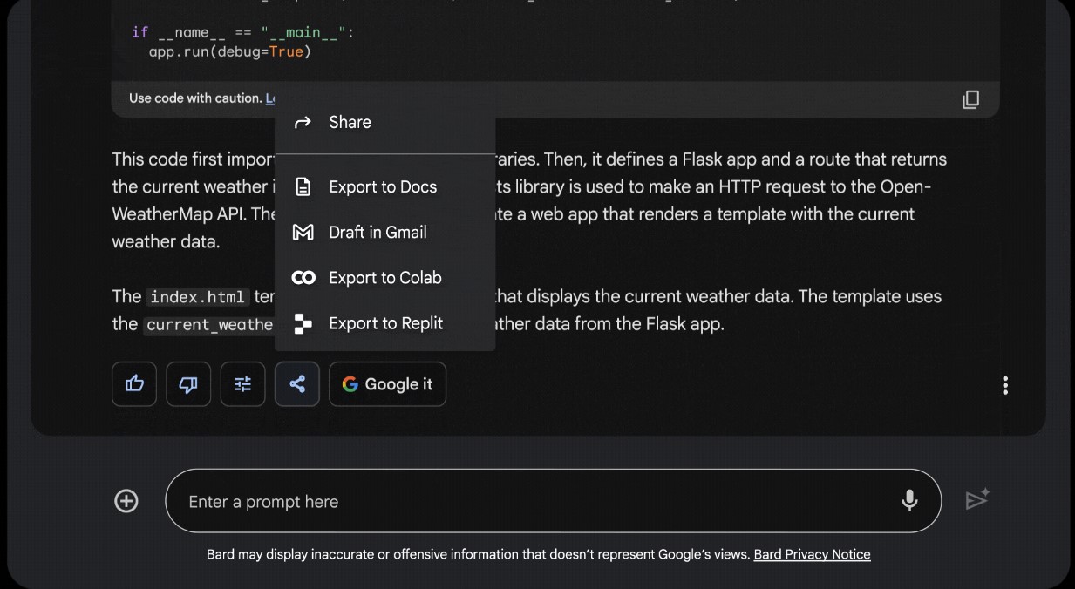Choose Share from the popup menu
This screenshot has width=1075, height=589.
click(x=384, y=123)
